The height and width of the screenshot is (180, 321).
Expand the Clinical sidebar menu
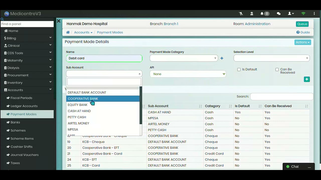(27, 45)
